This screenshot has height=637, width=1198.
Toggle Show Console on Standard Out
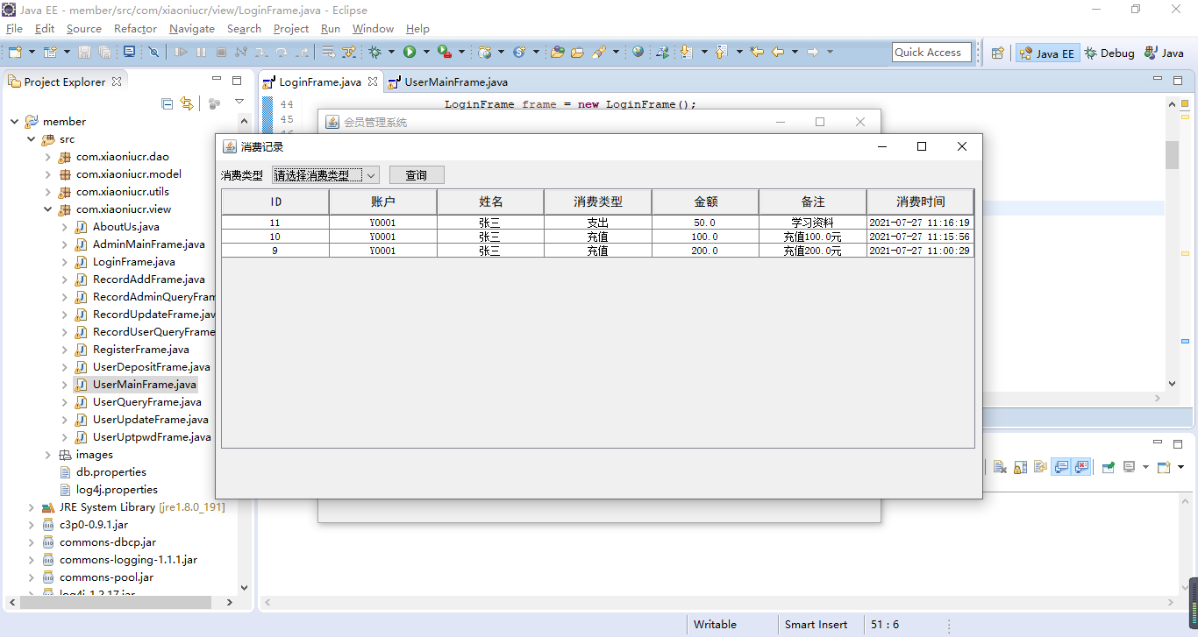click(1062, 467)
